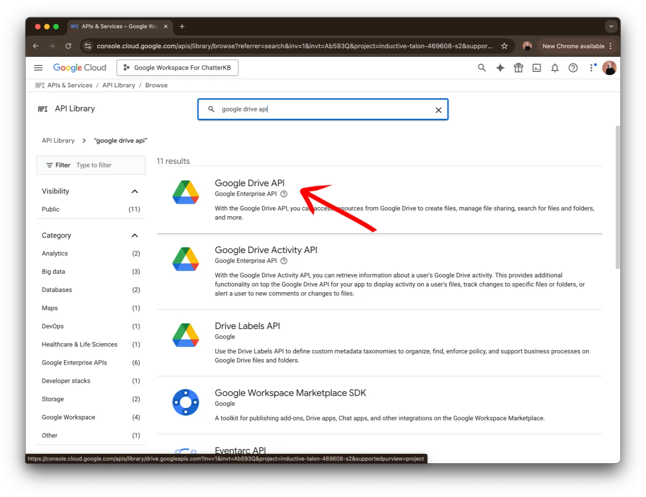Click the Drive Labels API logo
646x497 pixels.
(186, 335)
